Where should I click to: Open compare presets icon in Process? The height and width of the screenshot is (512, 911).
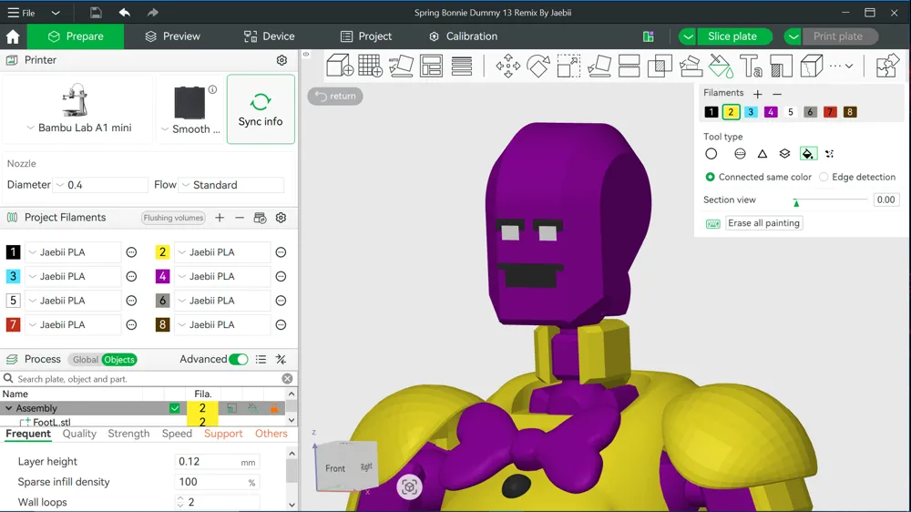click(281, 360)
